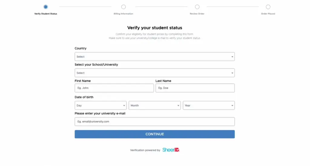Screen dimensions: 310x166
Task: Focus the First Name input field
Action: coord(114,88)
